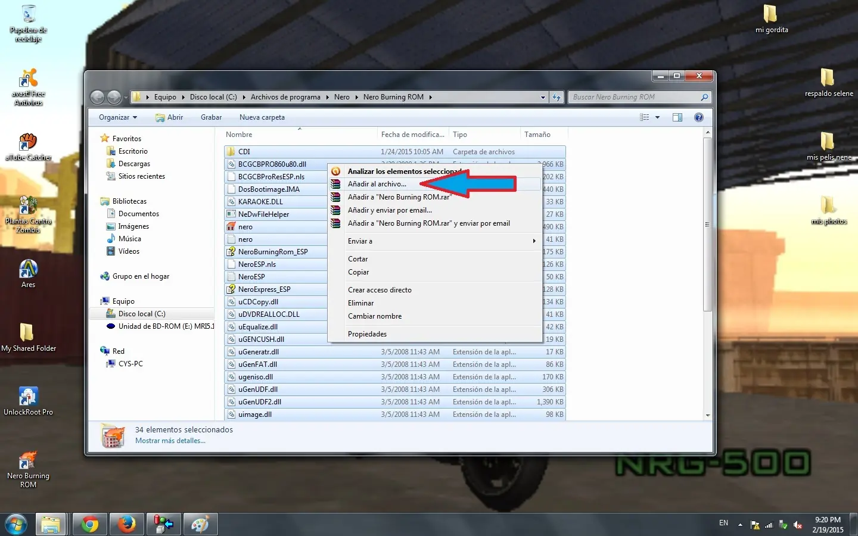The height and width of the screenshot is (536, 858).
Task: Toggle the preview pane icon
Action: tap(677, 117)
